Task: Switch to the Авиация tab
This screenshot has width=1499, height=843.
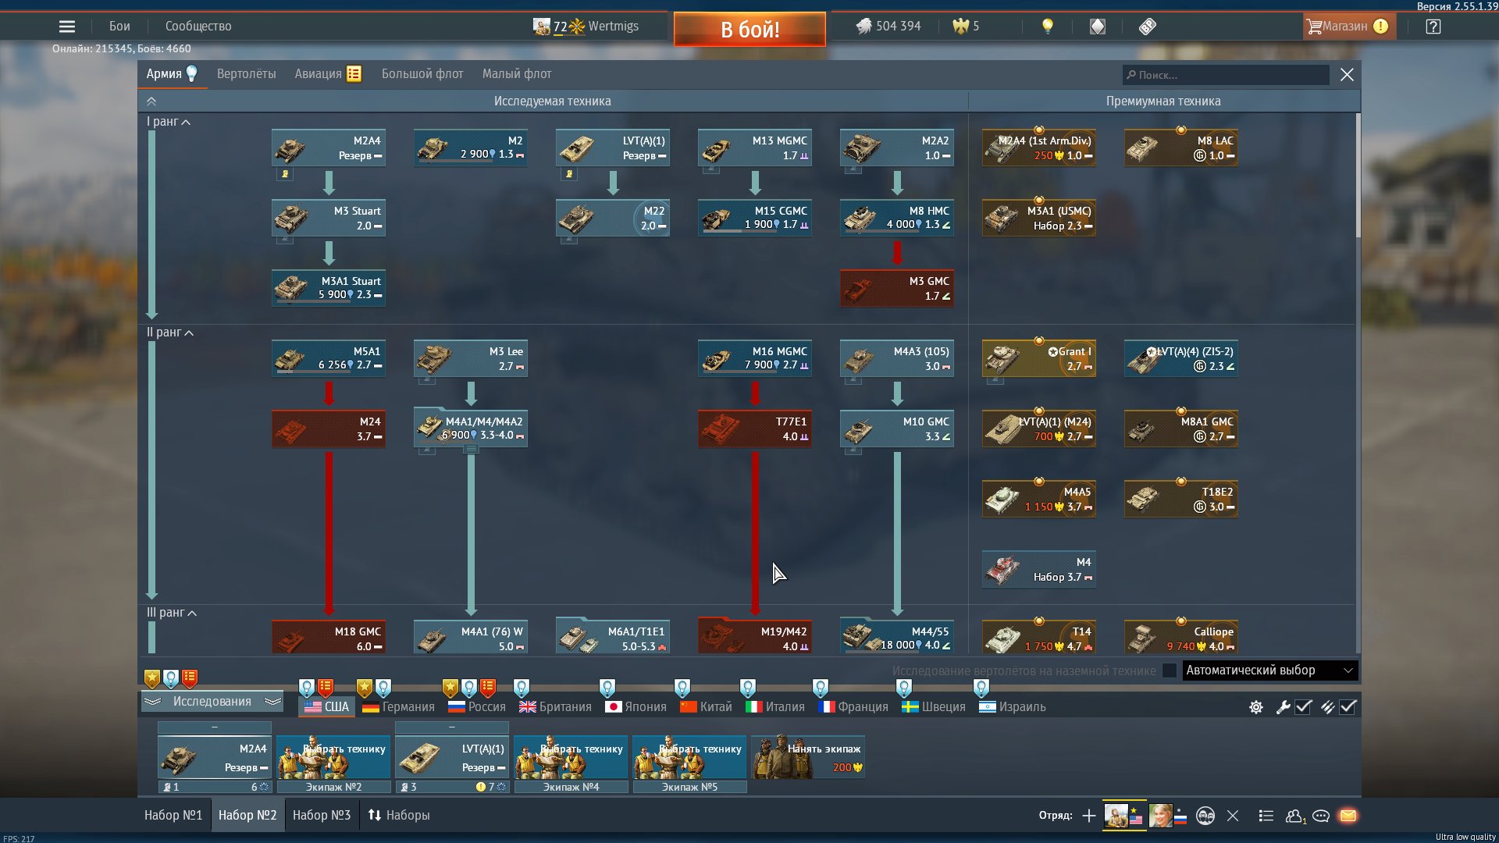Action: pos(319,74)
